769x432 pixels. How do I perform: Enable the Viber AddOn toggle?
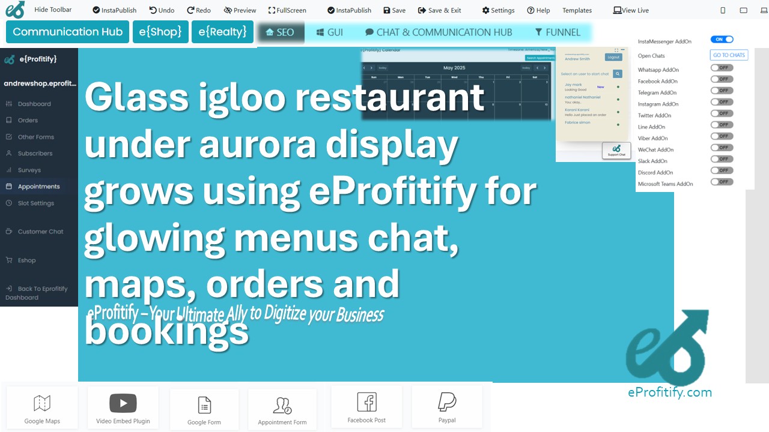[x=722, y=136]
